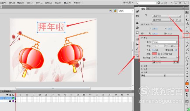Open the 帮助(H) menu
190x111 pixels.
coord(77,3)
